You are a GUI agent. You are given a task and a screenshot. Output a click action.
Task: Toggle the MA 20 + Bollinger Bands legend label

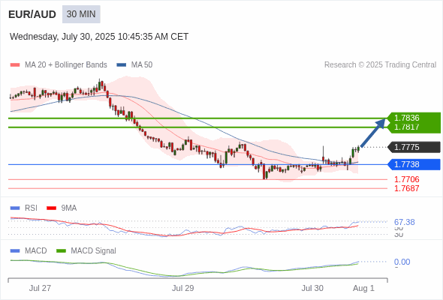pos(66,65)
